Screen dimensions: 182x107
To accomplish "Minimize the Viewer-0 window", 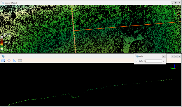I will click(x=172, y=3).
